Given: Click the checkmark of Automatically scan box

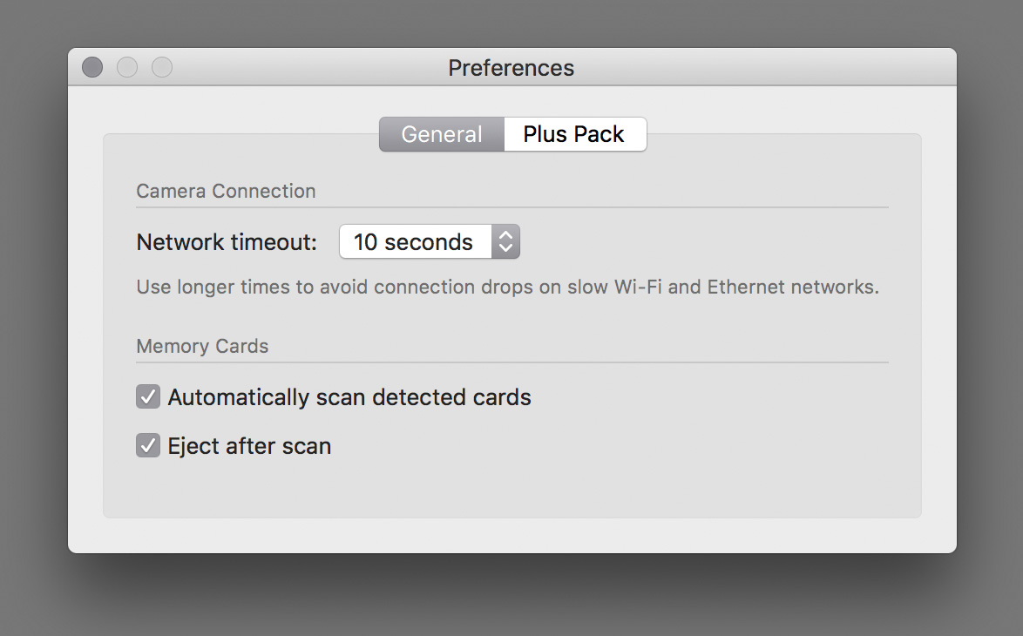Looking at the screenshot, I should pyautogui.click(x=148, y=396).
